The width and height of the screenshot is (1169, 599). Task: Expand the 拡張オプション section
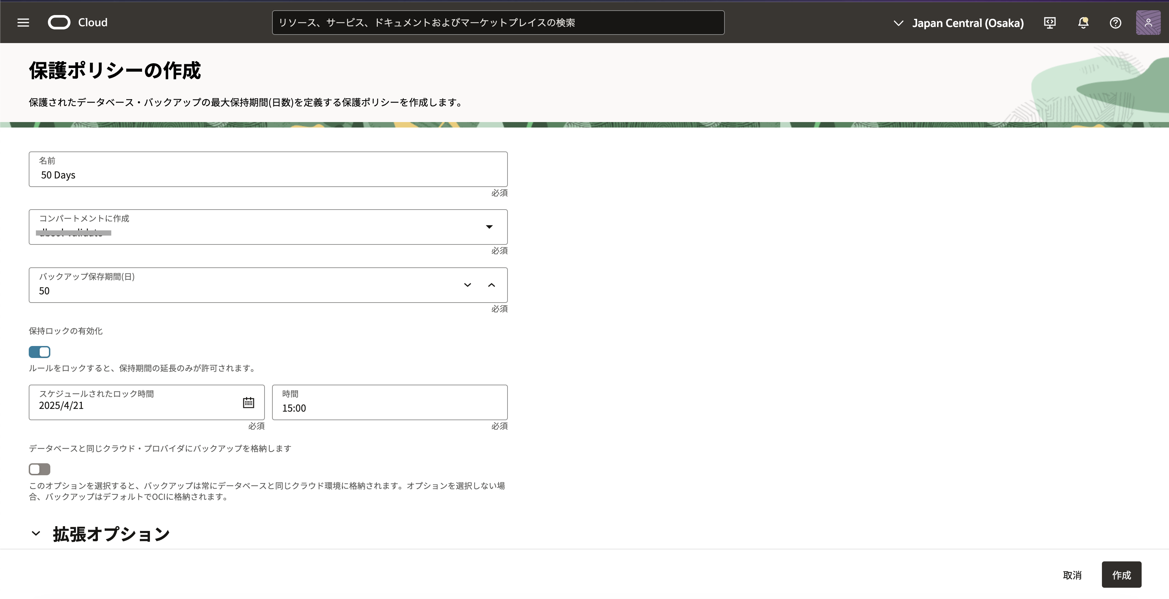pyautogui.click(x=36, y=534)
